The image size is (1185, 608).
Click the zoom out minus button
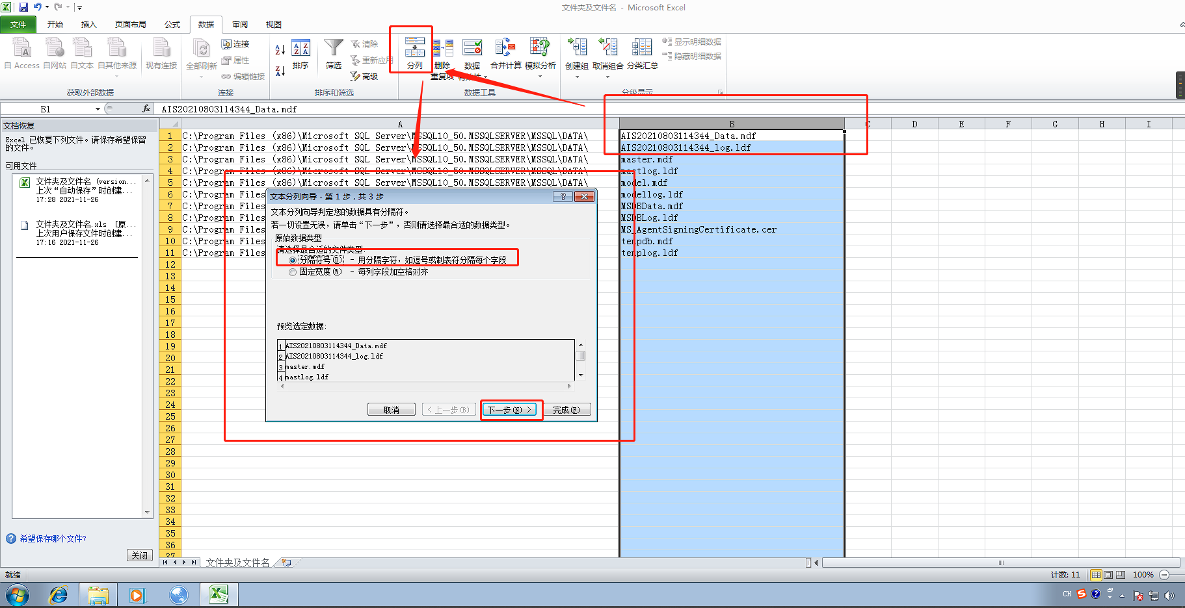(x=1164, y=575)
